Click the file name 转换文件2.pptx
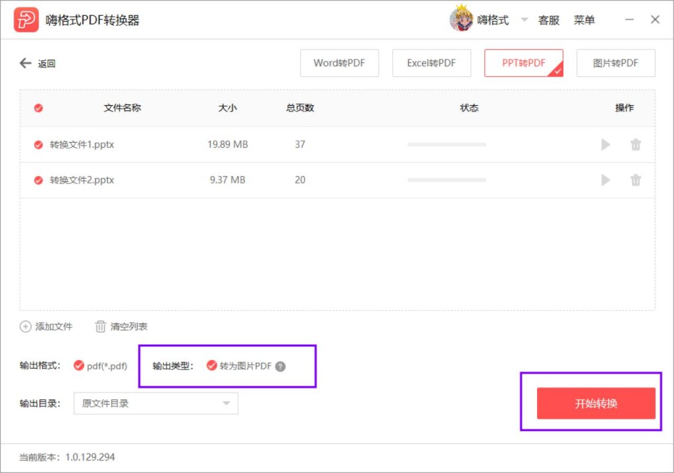This screenshot has height=473, width=674. click(x=82, y=180)
